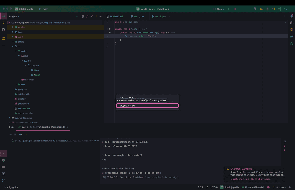This screenshot has height=190, width=295.
Task: Click the New Directory name input field
Action: [x=147, y=106]
